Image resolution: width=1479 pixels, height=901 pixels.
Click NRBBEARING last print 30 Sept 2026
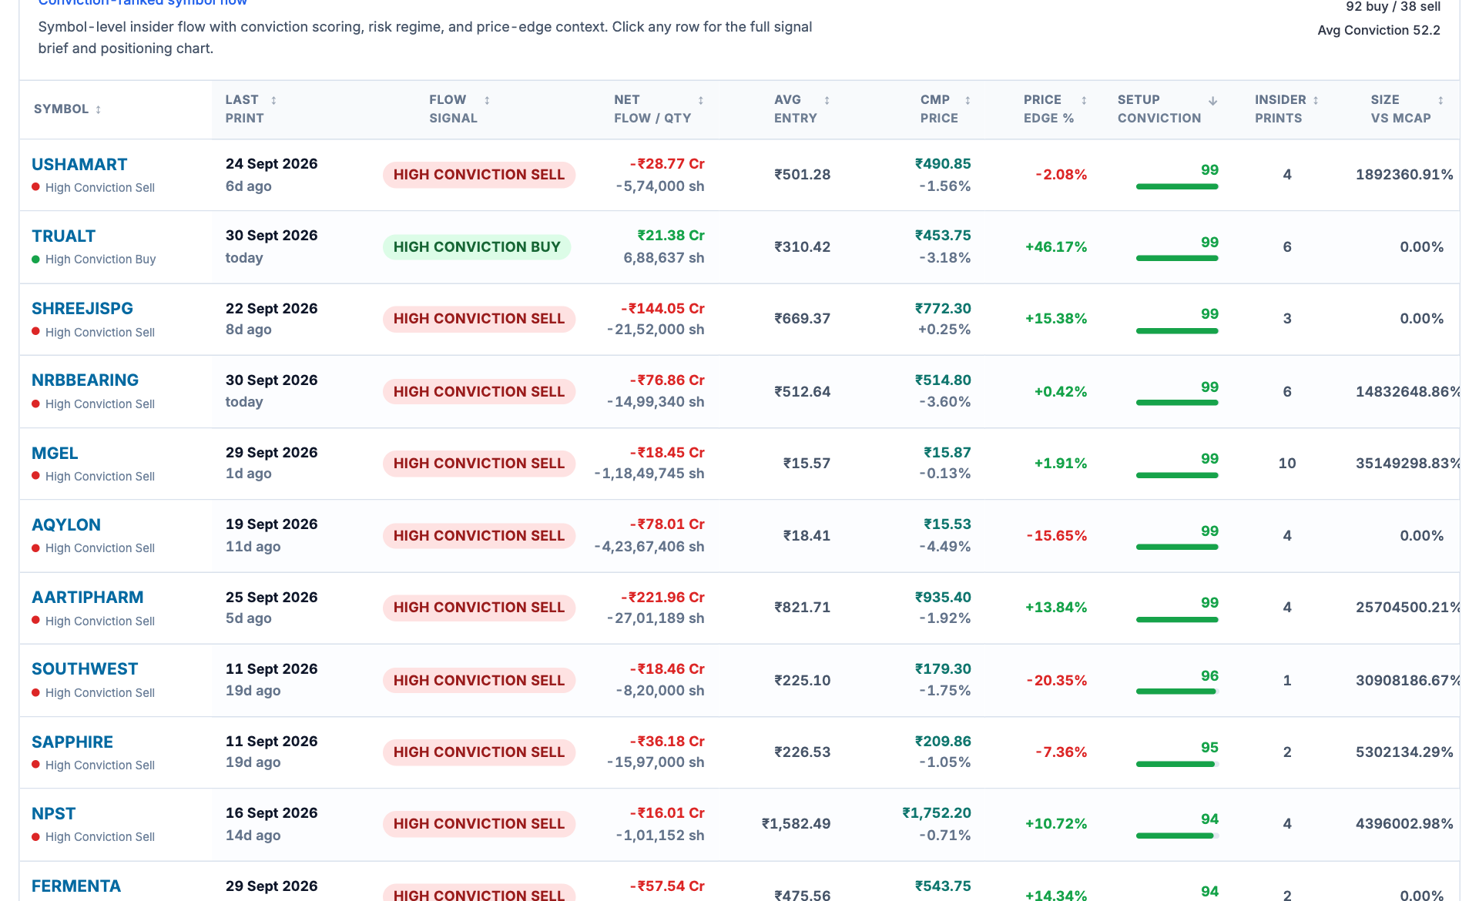point(272,380)
